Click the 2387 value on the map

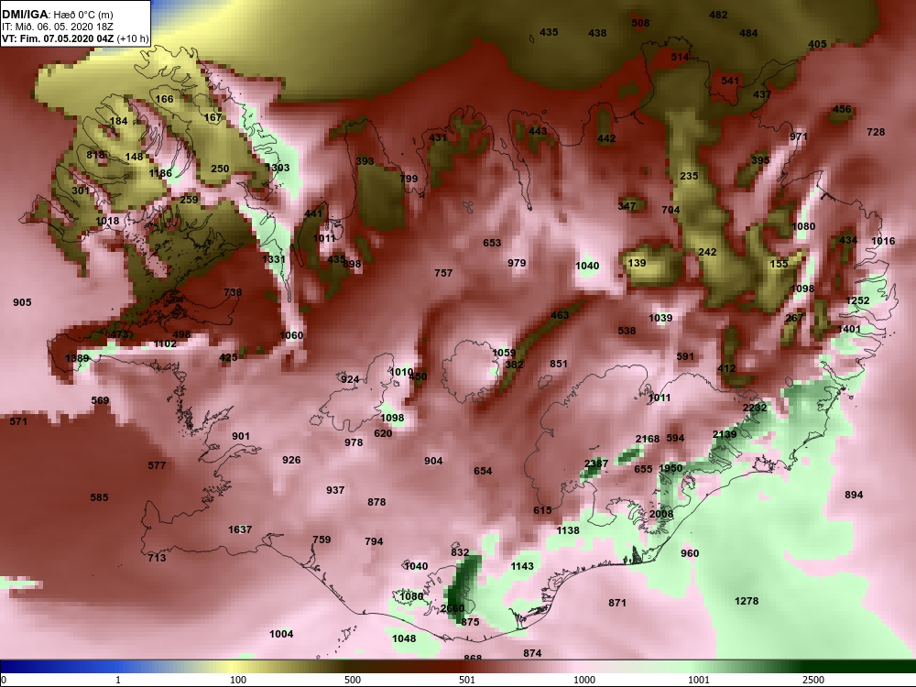(x=596, y=463)
